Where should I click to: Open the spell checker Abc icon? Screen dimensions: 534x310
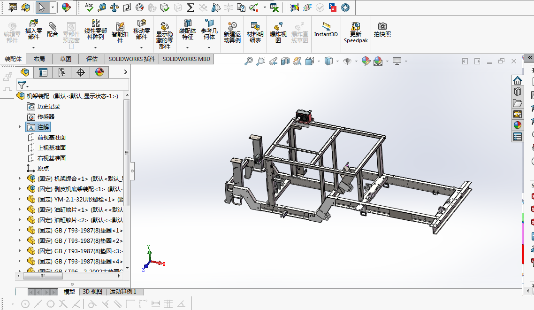coord(89,7)
